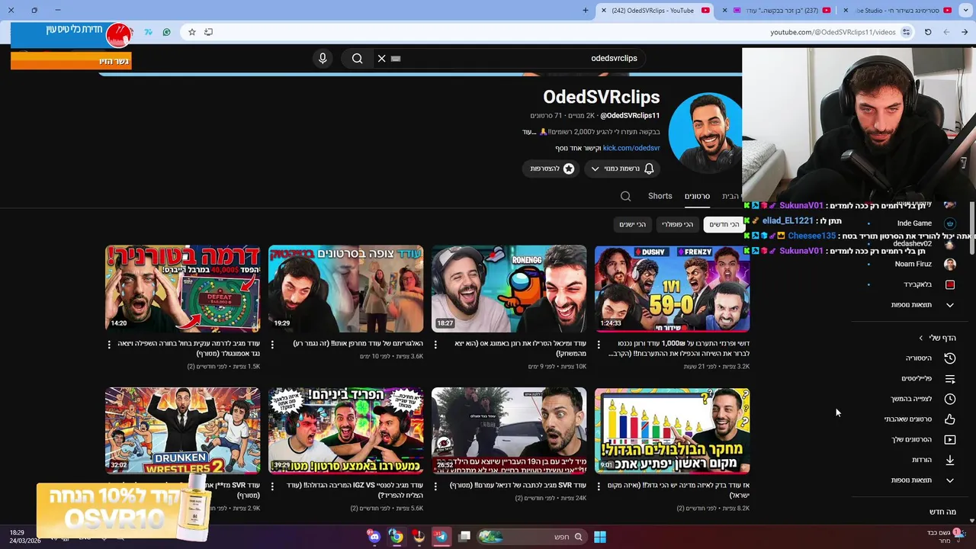Screen dimensions: 976x549
Task: Open Noam Firuz subscription in sidebar
Action: (913, 264)
